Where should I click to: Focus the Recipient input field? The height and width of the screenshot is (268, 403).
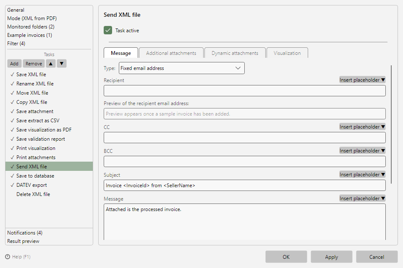point(245,91)
